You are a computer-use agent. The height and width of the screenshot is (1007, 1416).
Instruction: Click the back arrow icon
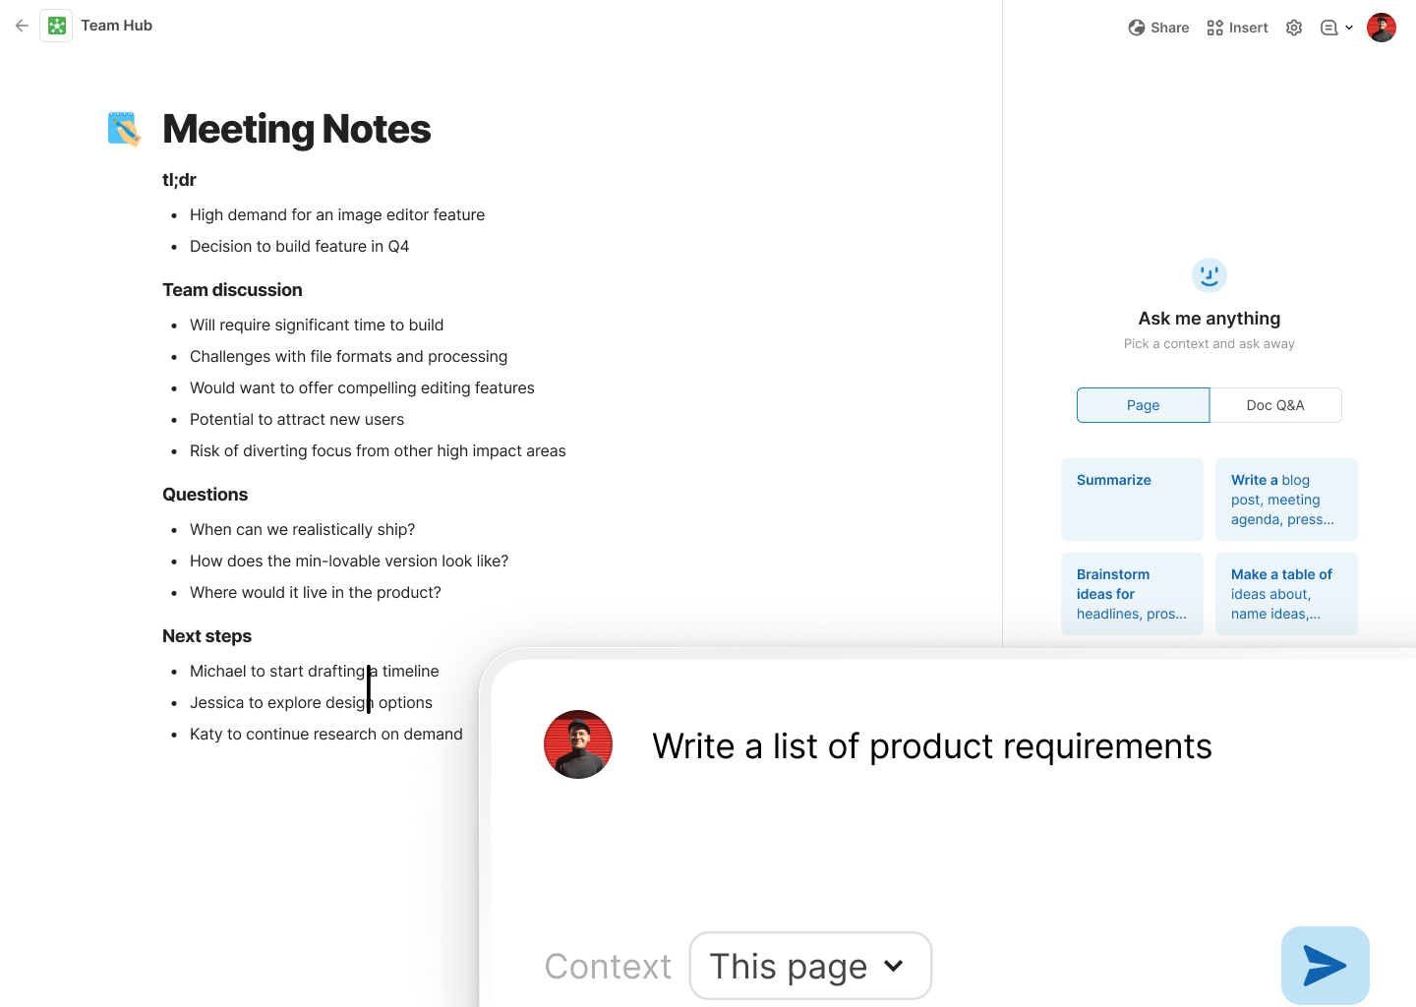(22, 26)
